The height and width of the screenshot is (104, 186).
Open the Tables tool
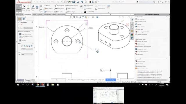pyautogui.click(x=109, y=7)
